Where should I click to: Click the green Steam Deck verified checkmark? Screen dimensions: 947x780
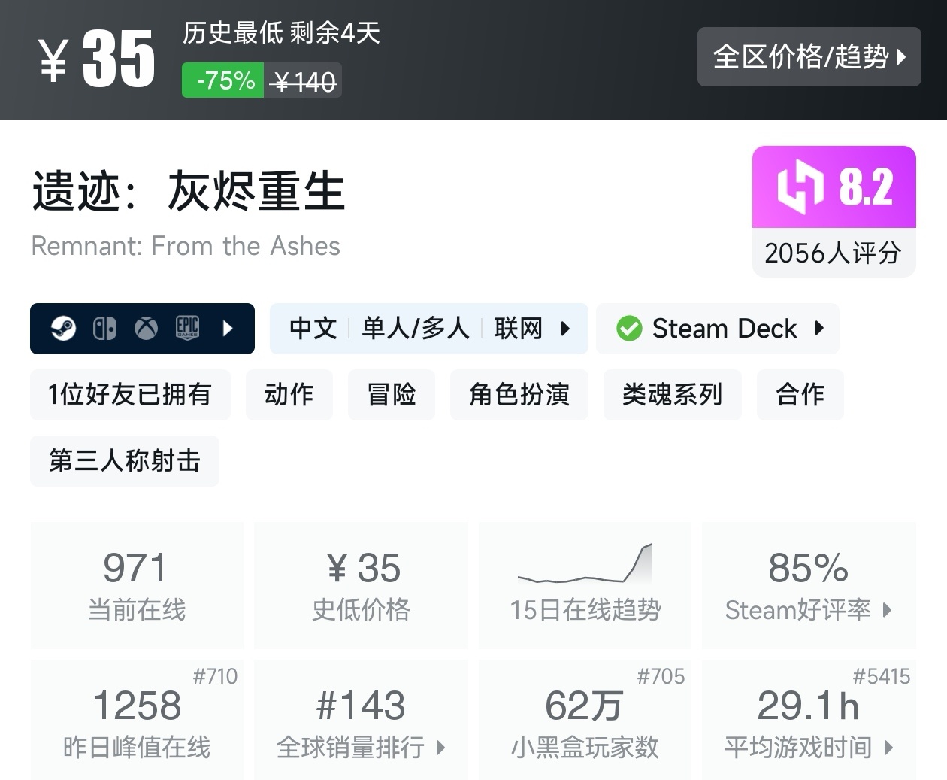(629, 329)
